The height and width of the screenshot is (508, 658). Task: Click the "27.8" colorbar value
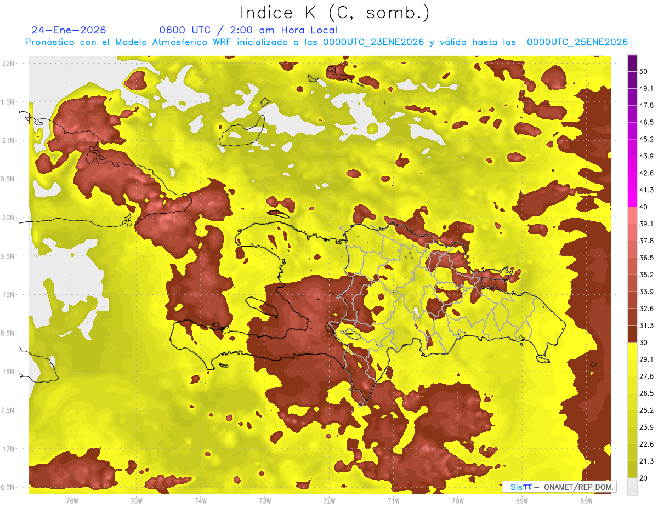tap(646, 376)
